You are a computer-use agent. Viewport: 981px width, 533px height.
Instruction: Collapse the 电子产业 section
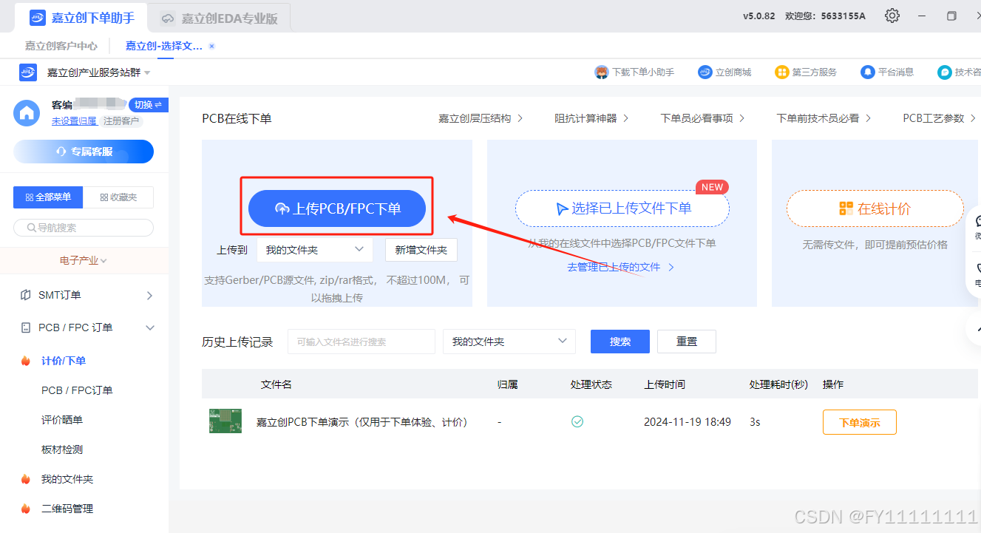[84, 260]
